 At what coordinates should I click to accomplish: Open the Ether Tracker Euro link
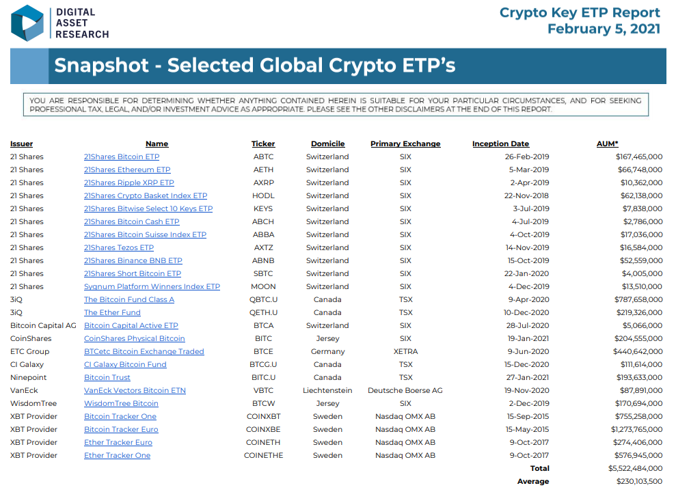(x=118, y=442)
